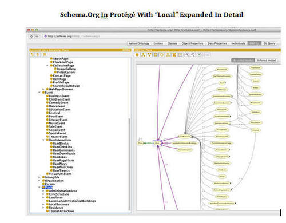The image size is (286, 223).
Task: Click the back navigation arrow button
Action: 31,36
